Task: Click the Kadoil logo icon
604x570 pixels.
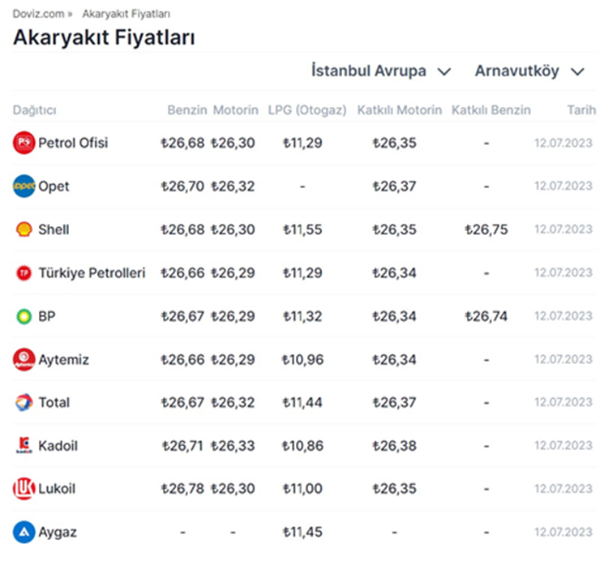Action: point(24,446)
